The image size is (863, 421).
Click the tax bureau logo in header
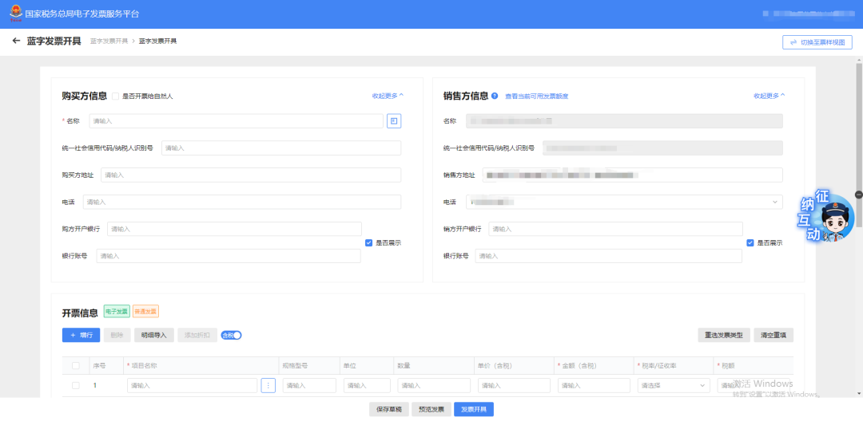point(16,14)
